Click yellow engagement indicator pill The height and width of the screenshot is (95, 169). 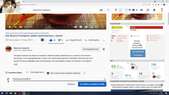click(x=117, y=27)
